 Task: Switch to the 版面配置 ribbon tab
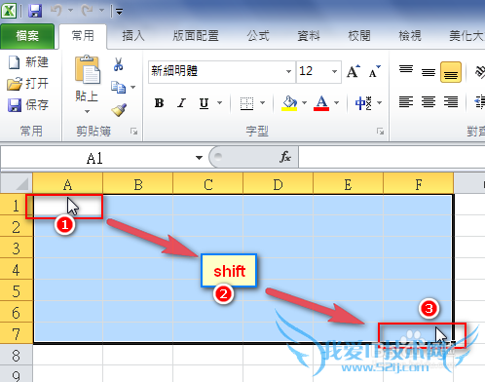(196, 36)
